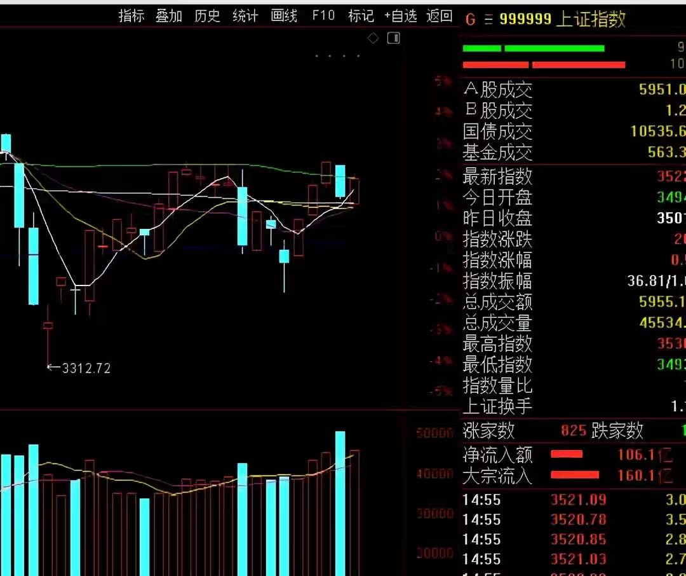Click the red bar beside 净流入额
The width and height of the screenshot is (686, 576).
click(x=567, y=454)
